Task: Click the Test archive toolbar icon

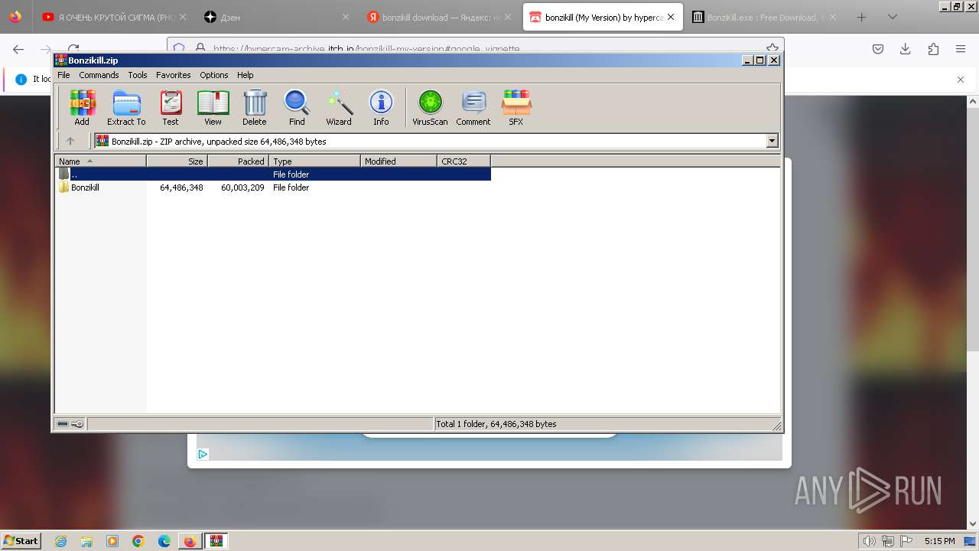Action: [x=171, y=107]
